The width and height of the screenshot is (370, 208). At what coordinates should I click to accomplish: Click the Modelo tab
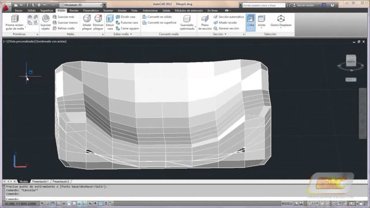[x=24, y=181]
